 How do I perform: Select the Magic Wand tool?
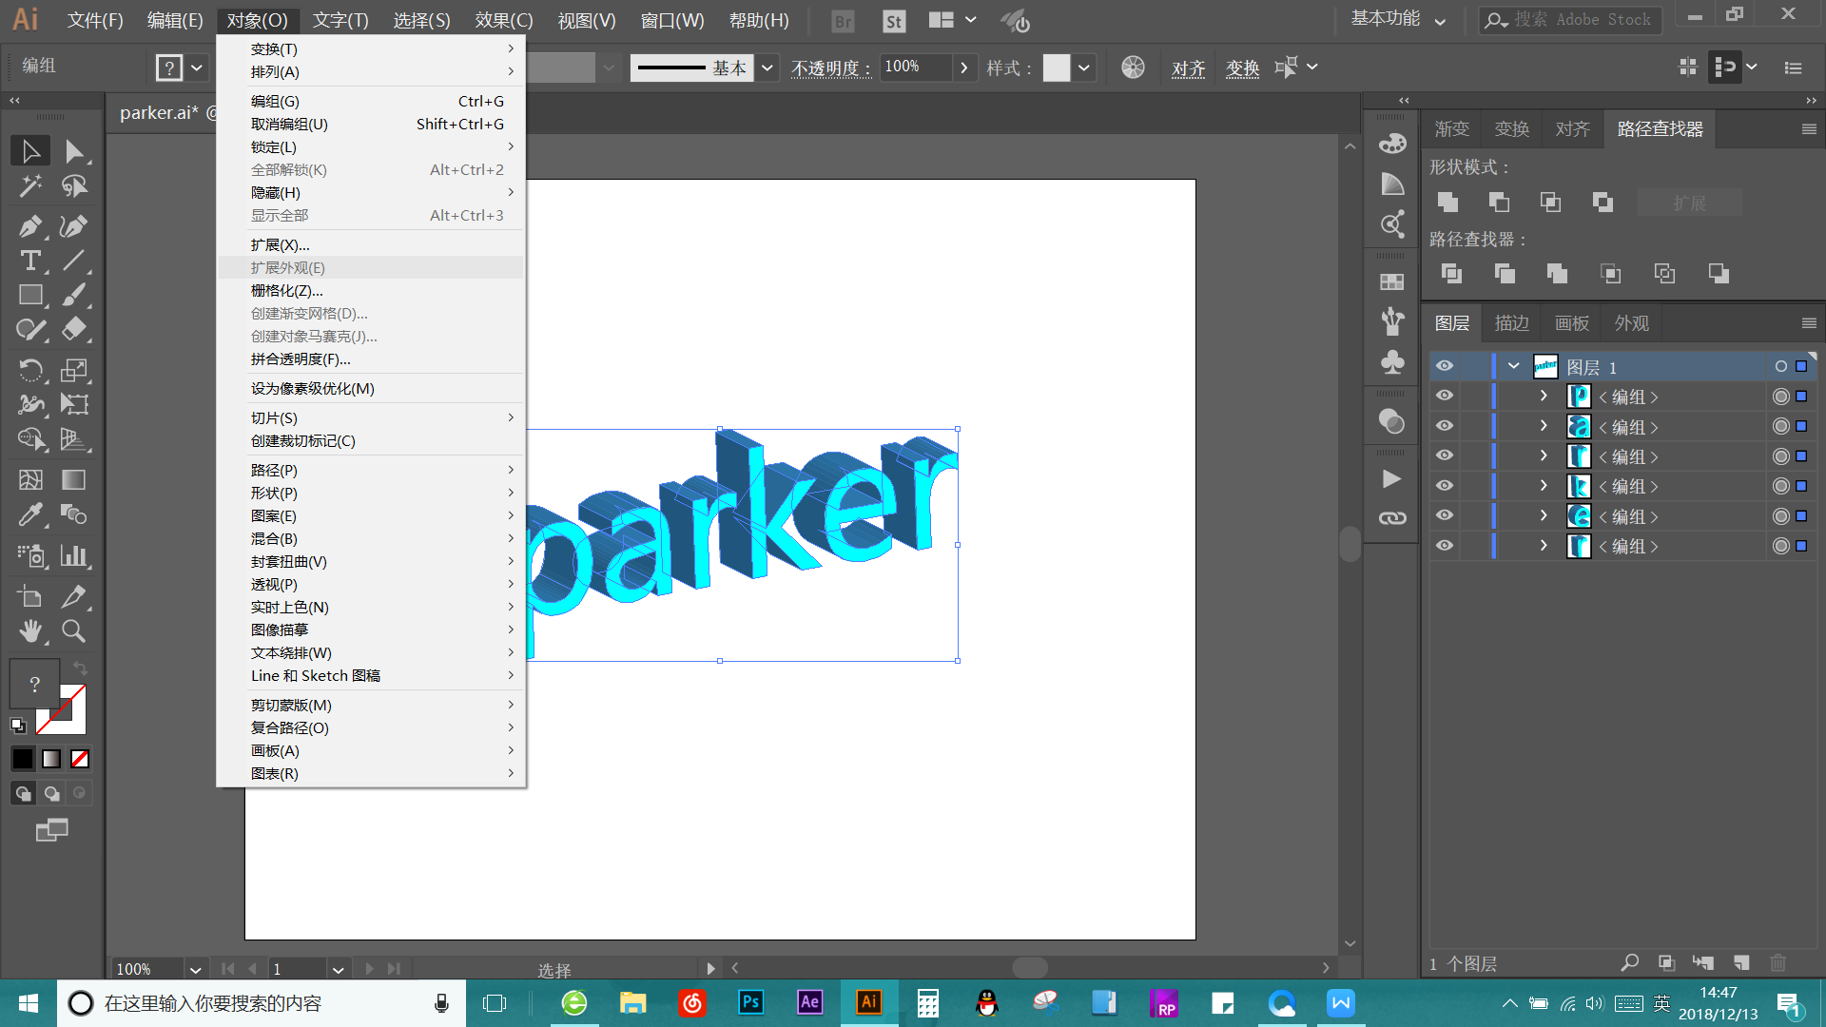(x=29, y=185)
